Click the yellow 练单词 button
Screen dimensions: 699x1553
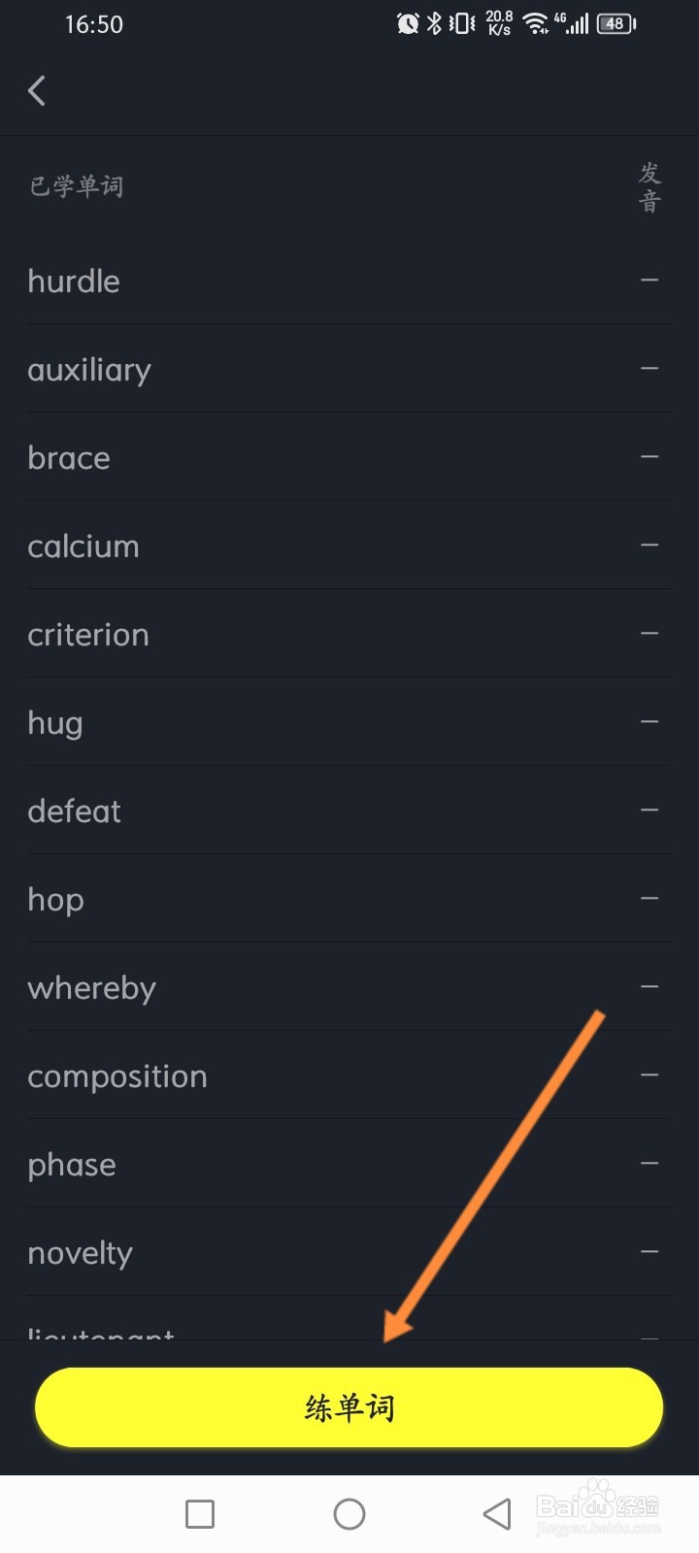pos(349,1407)
